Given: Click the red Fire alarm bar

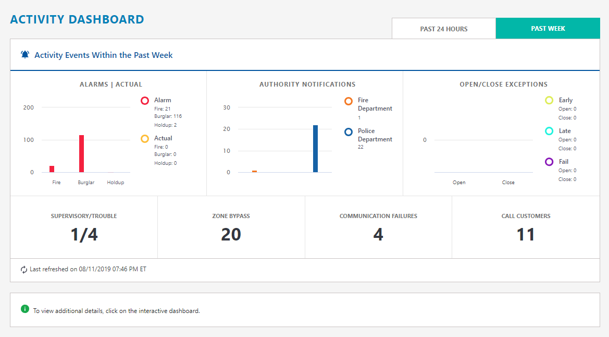Looking at the screenshot, I should tap(52, 169).
